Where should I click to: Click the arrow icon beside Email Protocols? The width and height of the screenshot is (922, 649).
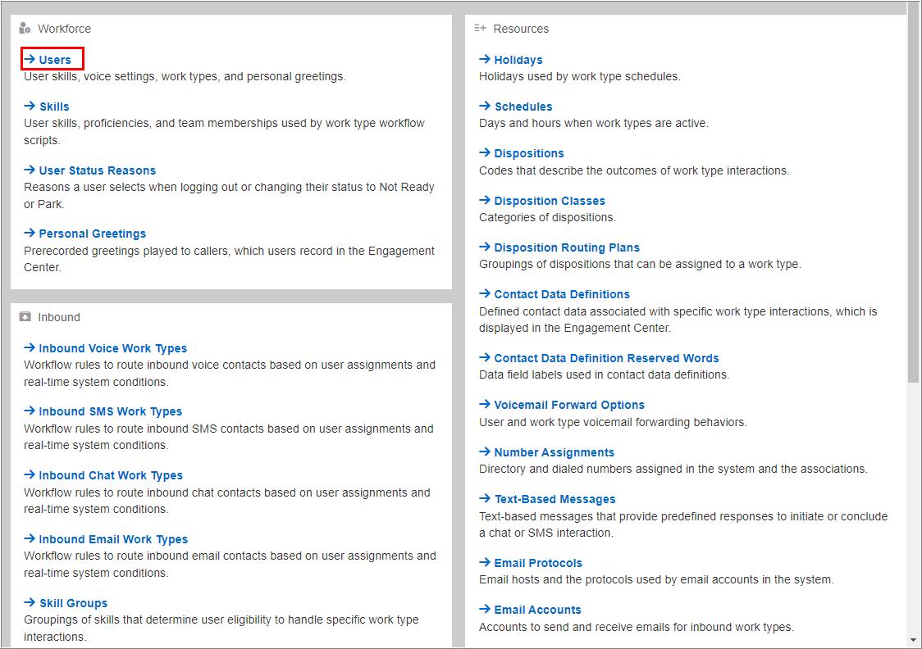coord(484,563)
